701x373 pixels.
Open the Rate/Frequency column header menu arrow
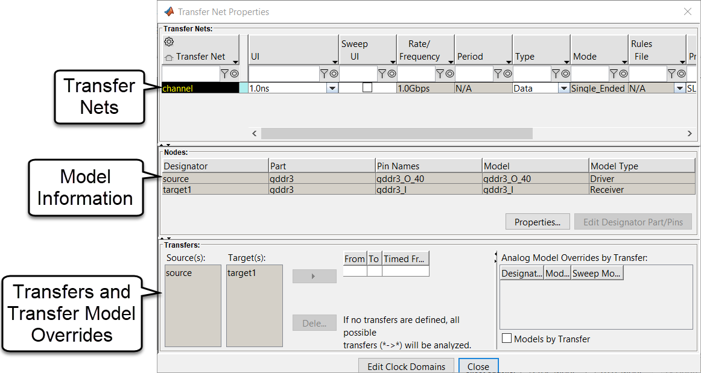point(451,62)
